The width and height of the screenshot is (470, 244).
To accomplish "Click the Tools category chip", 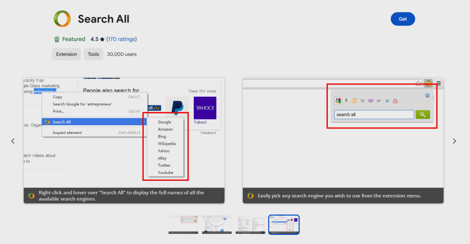I will (93, 54).
